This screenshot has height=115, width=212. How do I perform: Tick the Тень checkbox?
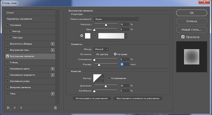8,93
